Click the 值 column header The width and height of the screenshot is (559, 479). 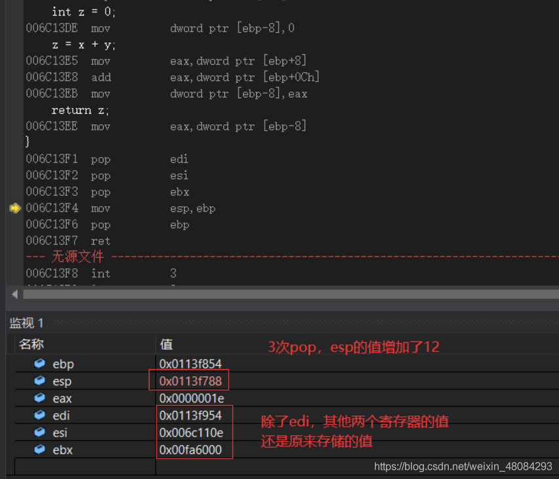click(166, 344)
